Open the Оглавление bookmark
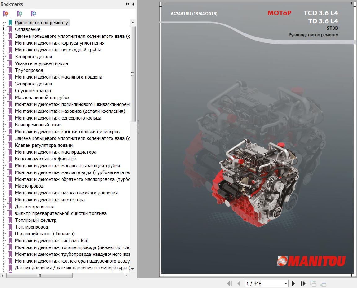Viewport: 357px width, 288px height. [x=28, y=29]
